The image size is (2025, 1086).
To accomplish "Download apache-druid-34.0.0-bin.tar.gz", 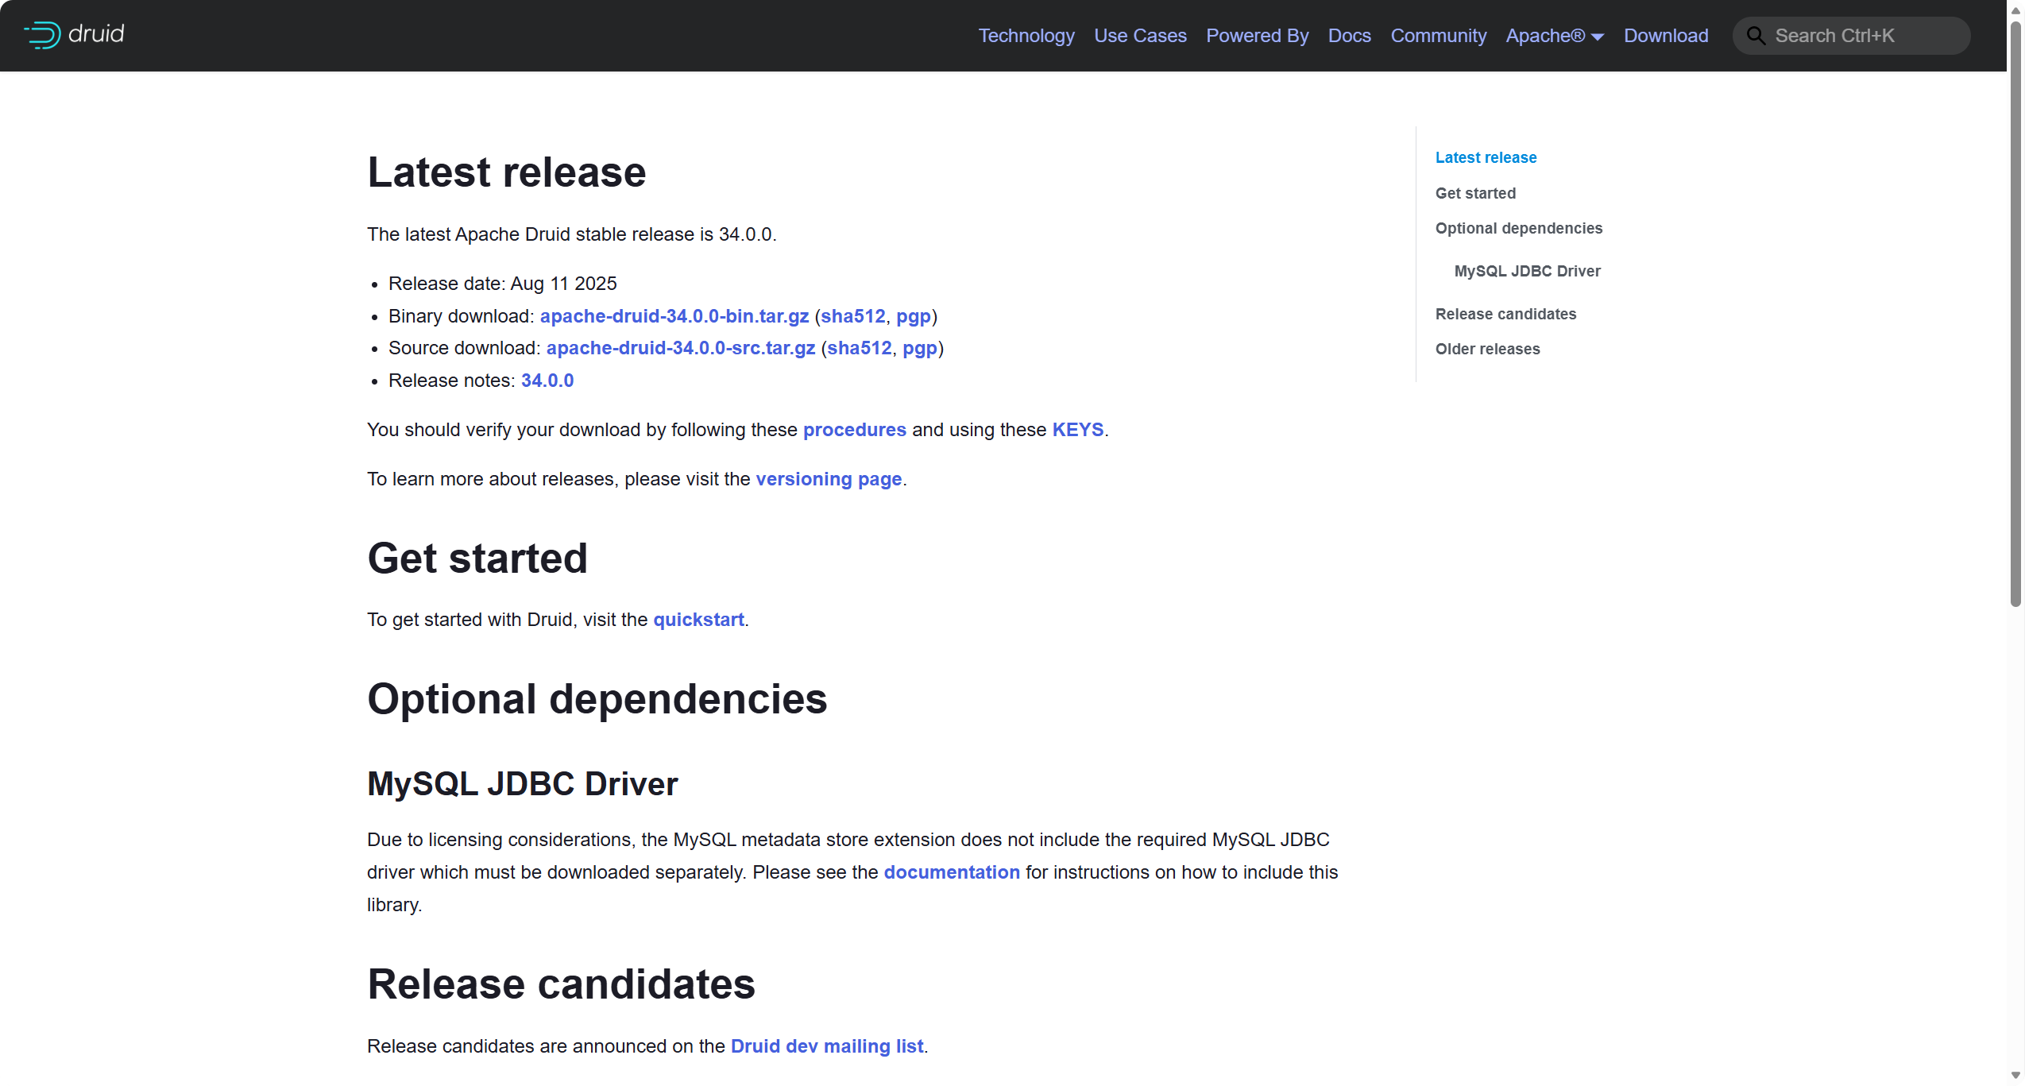I will pos(674,316).
